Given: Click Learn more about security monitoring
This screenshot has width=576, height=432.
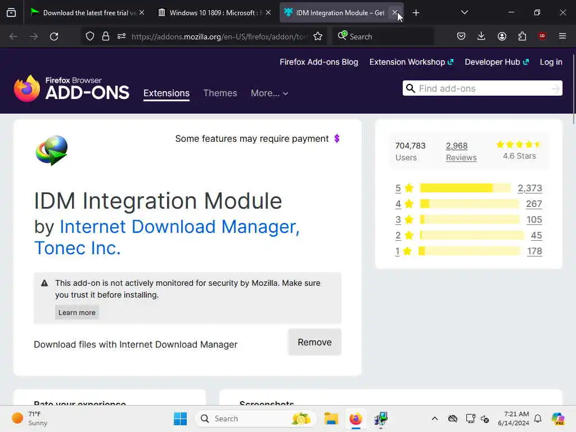Looking at the screenshot, I should point(76,313).
